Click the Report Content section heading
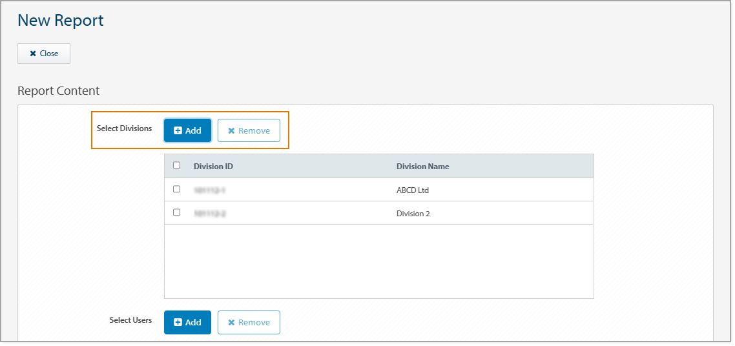735x346 pixels. pyautogui.click(x=59, y=91)
